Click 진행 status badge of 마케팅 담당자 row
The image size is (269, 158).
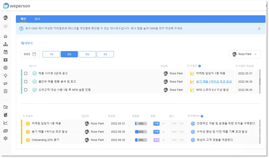[x=157, y=124]
